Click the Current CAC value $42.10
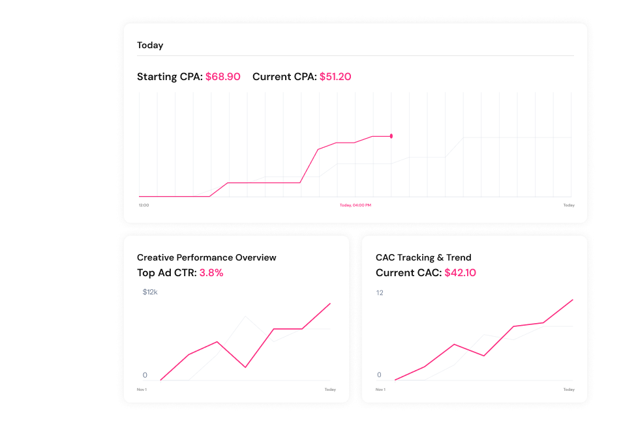The height and width of the screenshot is (426, 621). 460,273
